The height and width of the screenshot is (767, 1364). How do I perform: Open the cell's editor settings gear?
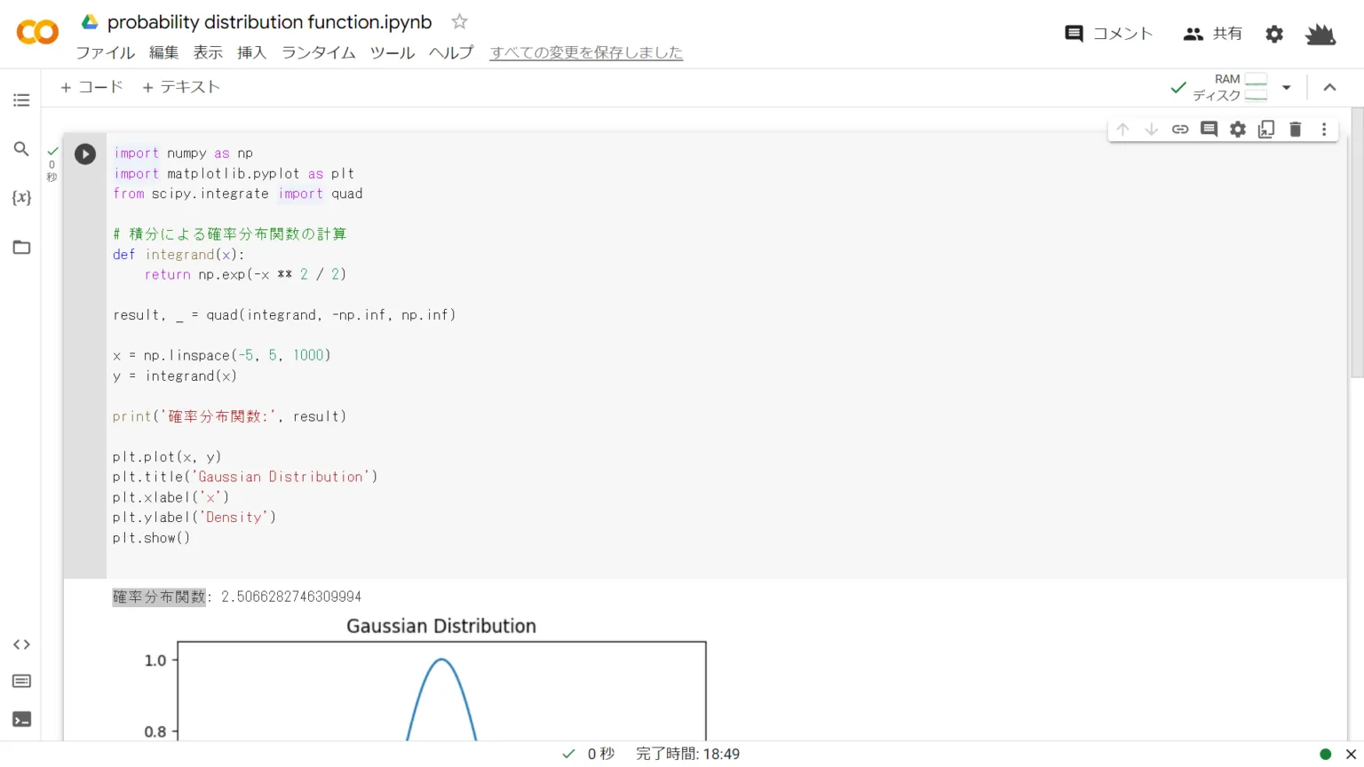[x=1238, y=130]
